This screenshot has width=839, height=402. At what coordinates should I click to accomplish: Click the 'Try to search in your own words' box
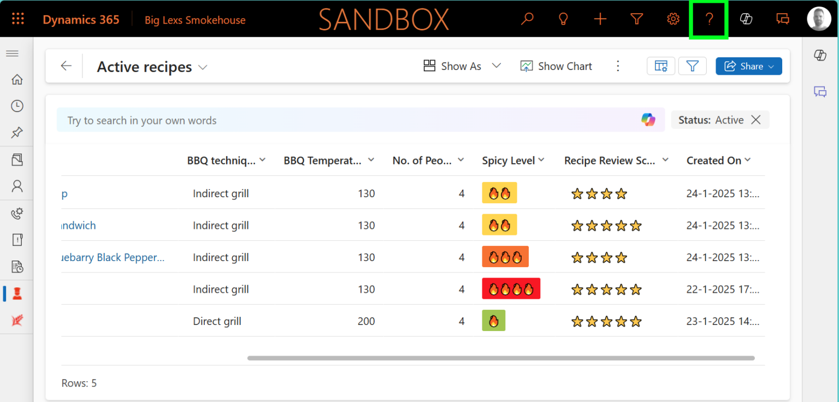(361, 120)
